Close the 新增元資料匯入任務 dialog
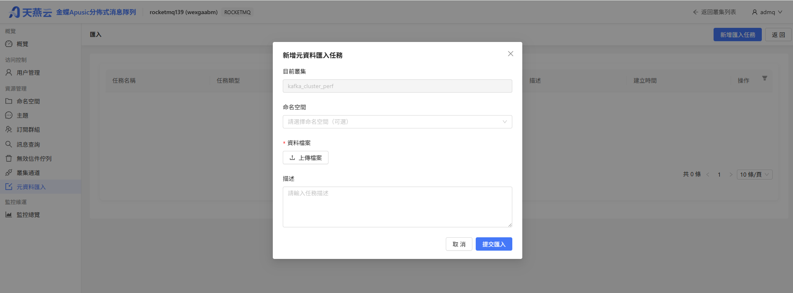Viewport: 793px width, 293px height. pos(511,54)
